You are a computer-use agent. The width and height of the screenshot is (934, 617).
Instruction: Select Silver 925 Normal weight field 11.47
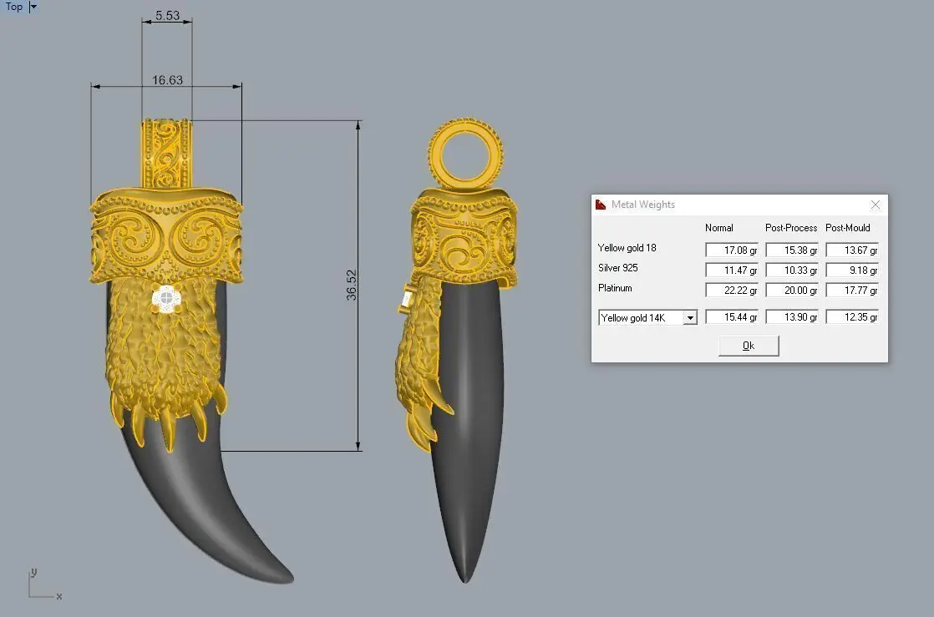point(732,271)
